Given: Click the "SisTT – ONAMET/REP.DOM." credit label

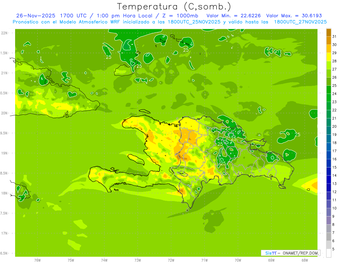Looking at the screenshot, I should coord(290,253).
